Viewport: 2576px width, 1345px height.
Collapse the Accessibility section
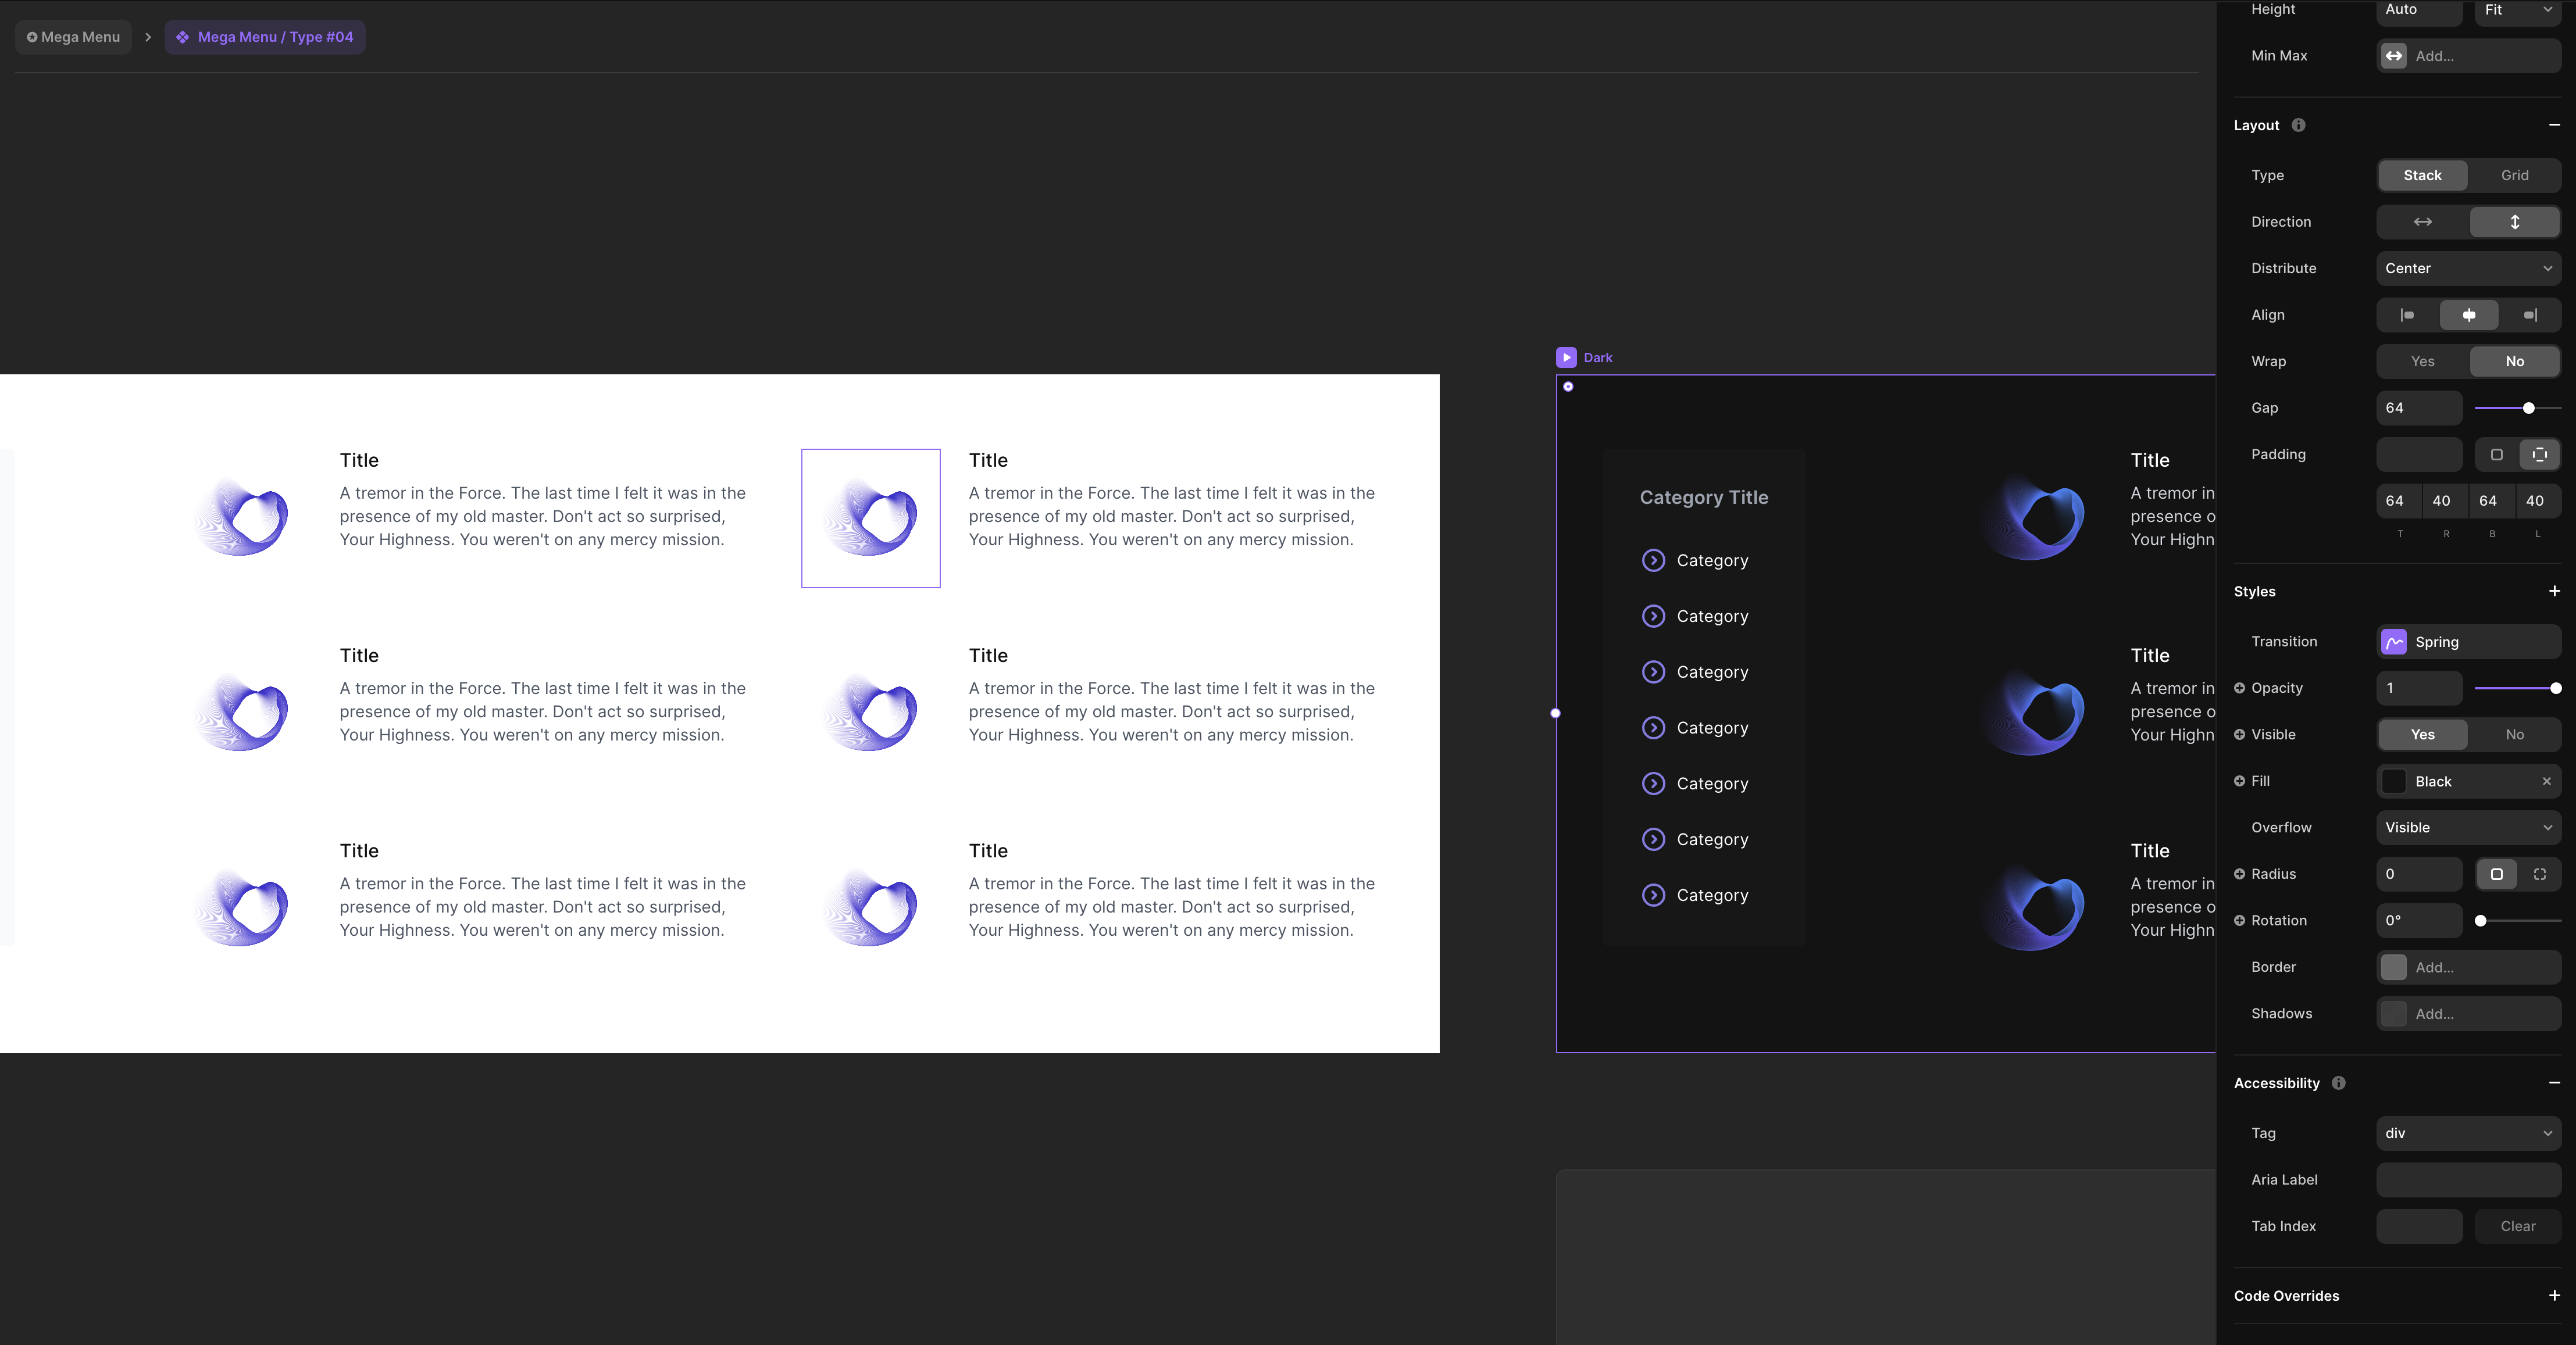click(x=2554, y=1083)
